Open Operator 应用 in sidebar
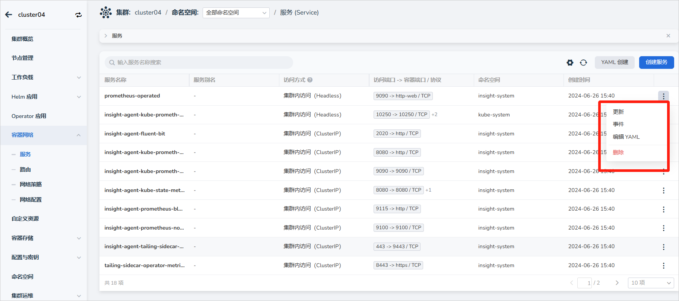The height and width of the screenshot is (301, 679). click(29, 116)
